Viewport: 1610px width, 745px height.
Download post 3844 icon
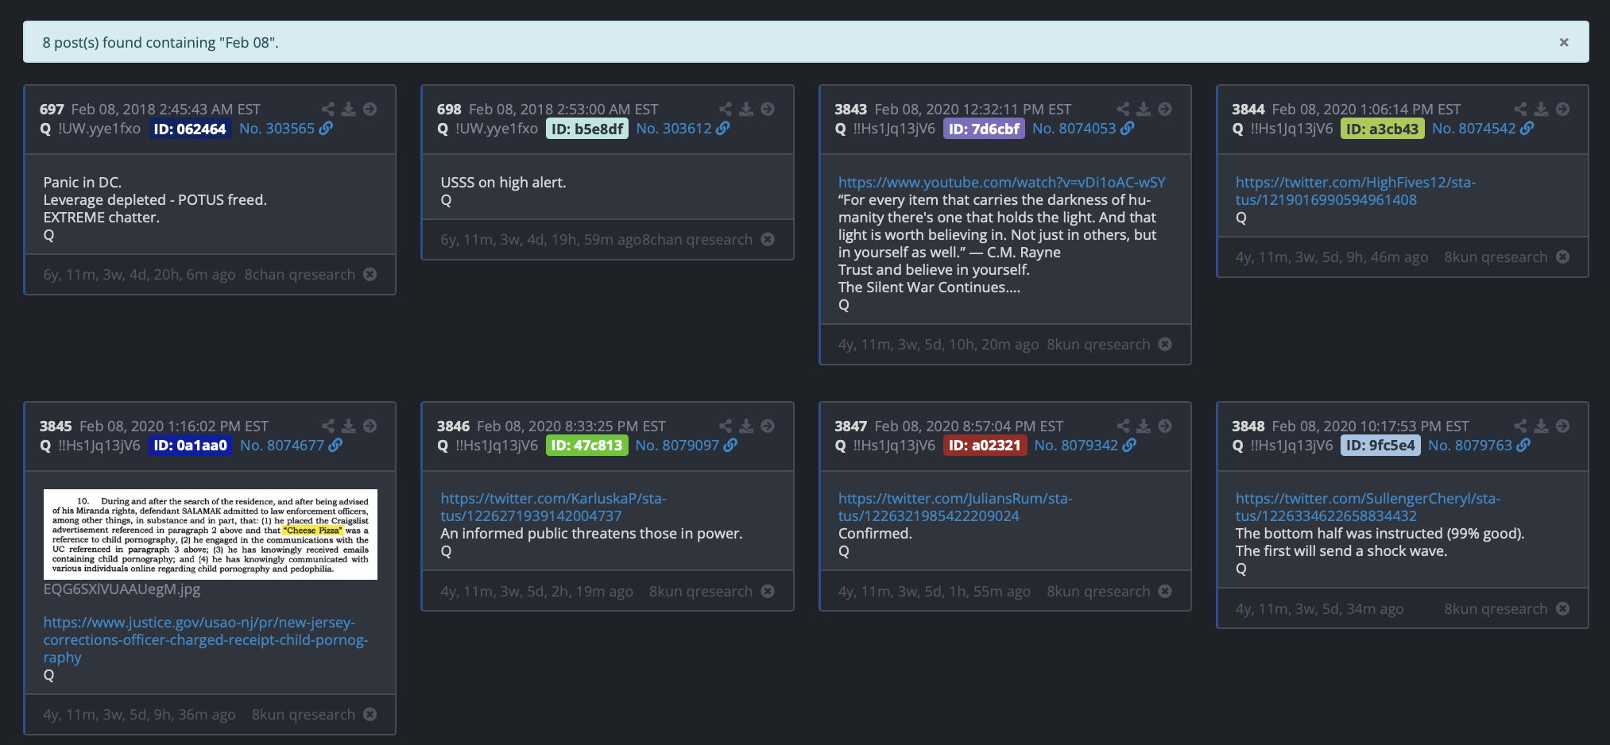click(1541, 109)
